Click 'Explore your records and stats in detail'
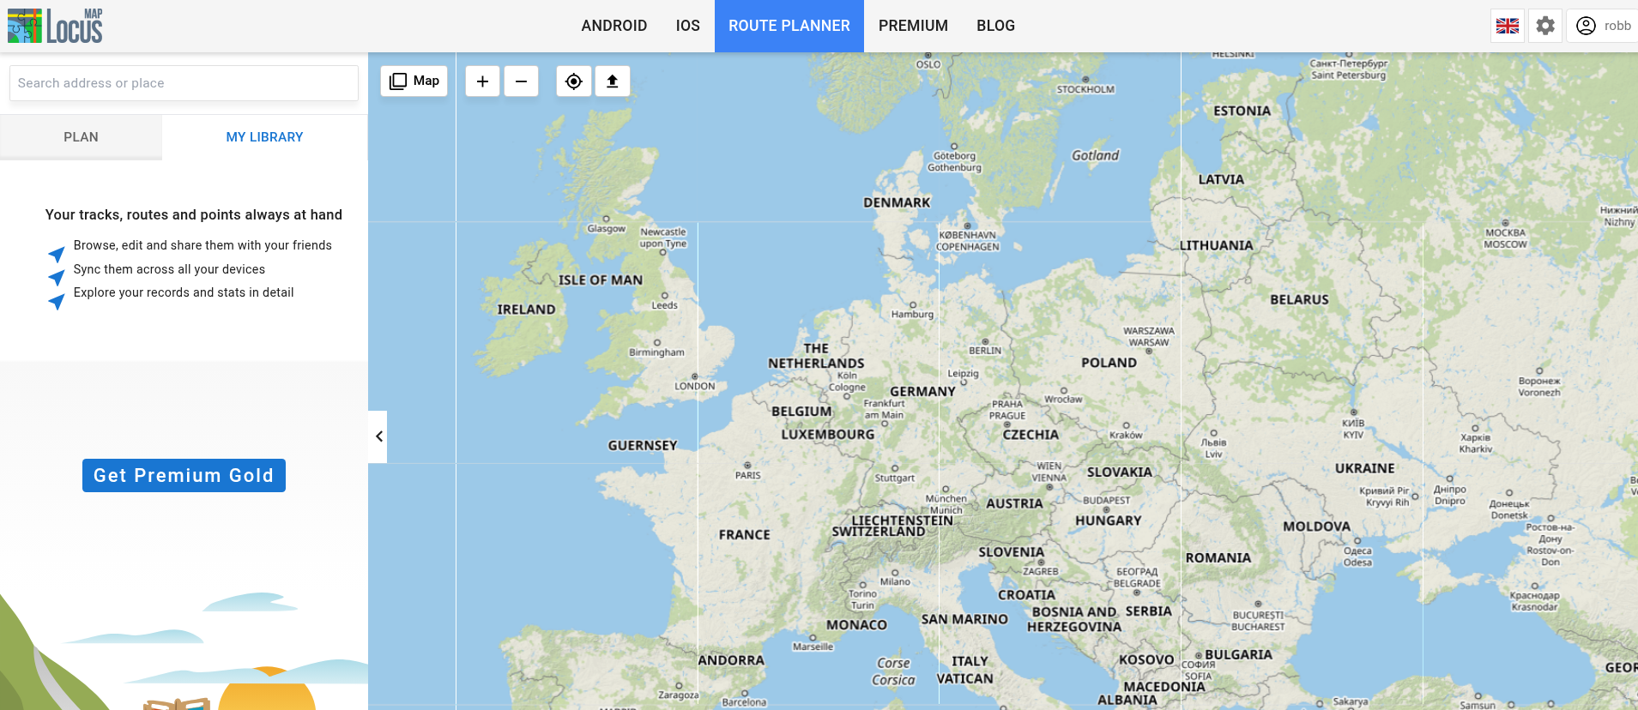 tap(184, 292)
